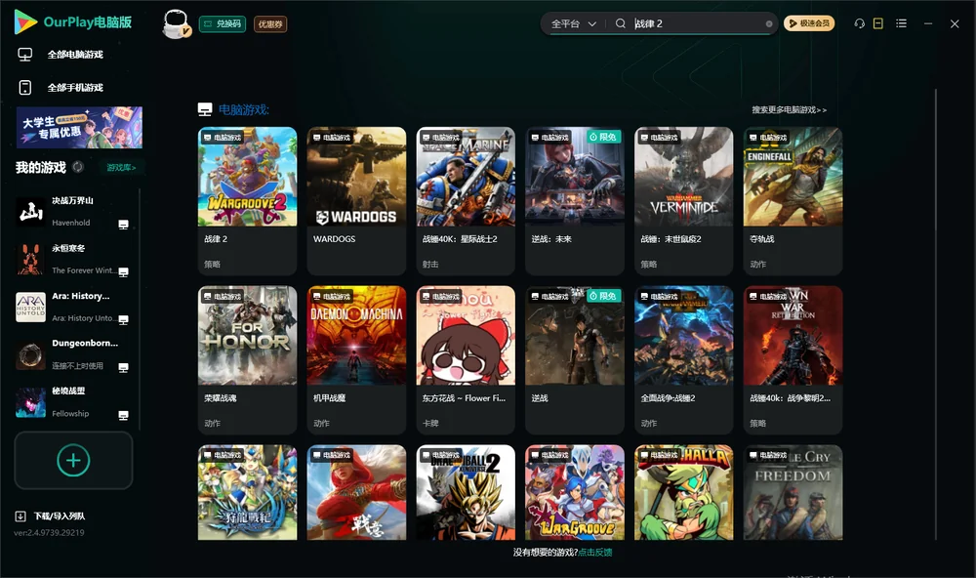Image resolution: width=976 pixels, height=578 pixels.
Task: Open the 战律 2 Wargroove 2 card
Action: pyautogui.click(x=247, y=200)
